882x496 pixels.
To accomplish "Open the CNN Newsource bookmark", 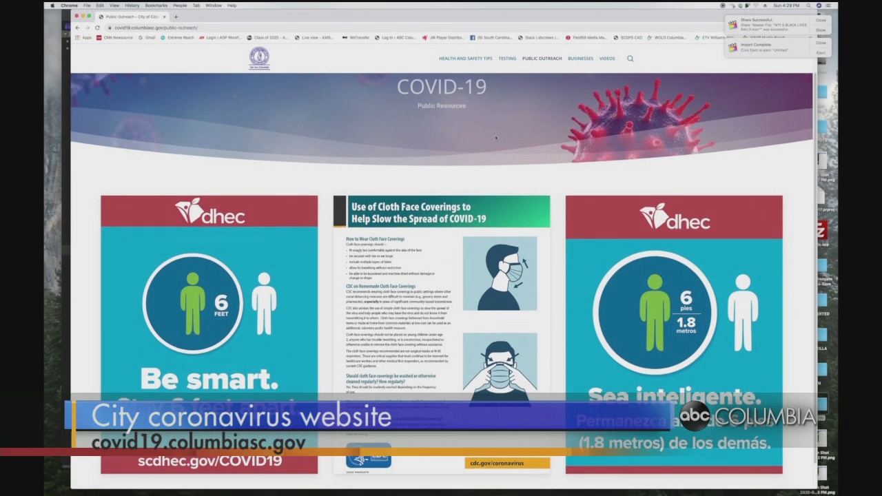I will [x=114, y=38].
